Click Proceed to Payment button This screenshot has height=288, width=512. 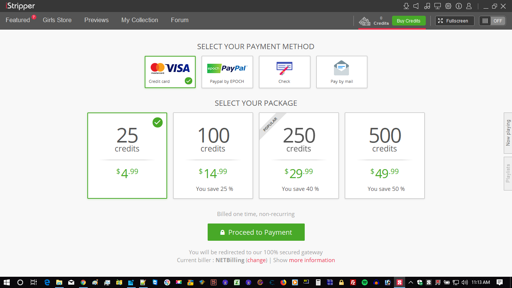coord(256,232)
